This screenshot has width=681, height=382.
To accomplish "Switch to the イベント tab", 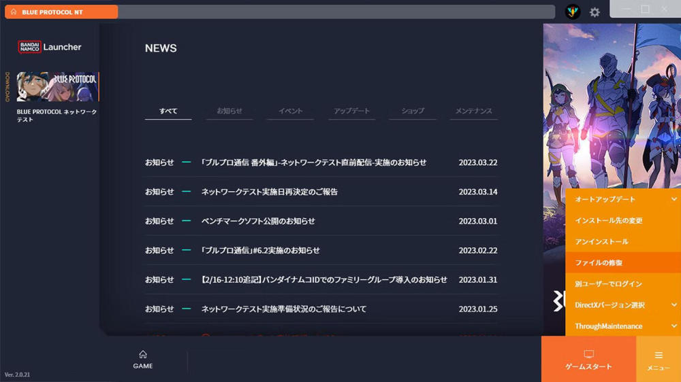I will click(290, 111).
